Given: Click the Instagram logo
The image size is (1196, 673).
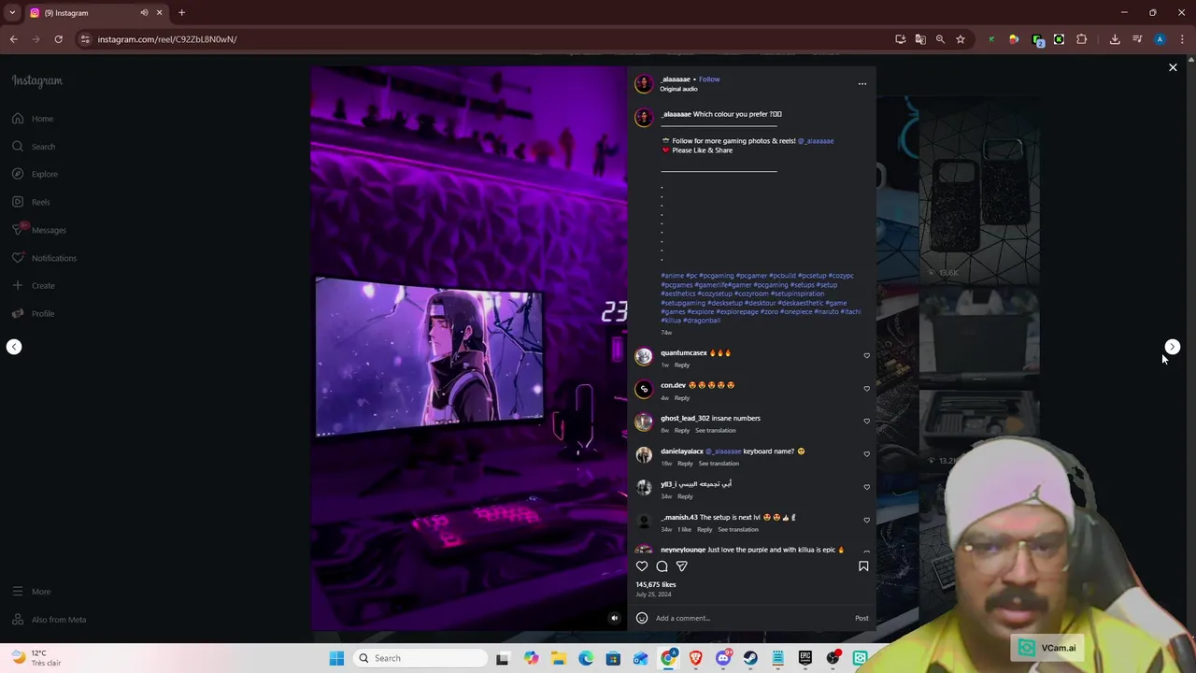Looking at the screenshot, I should click(x=37, y=81).
